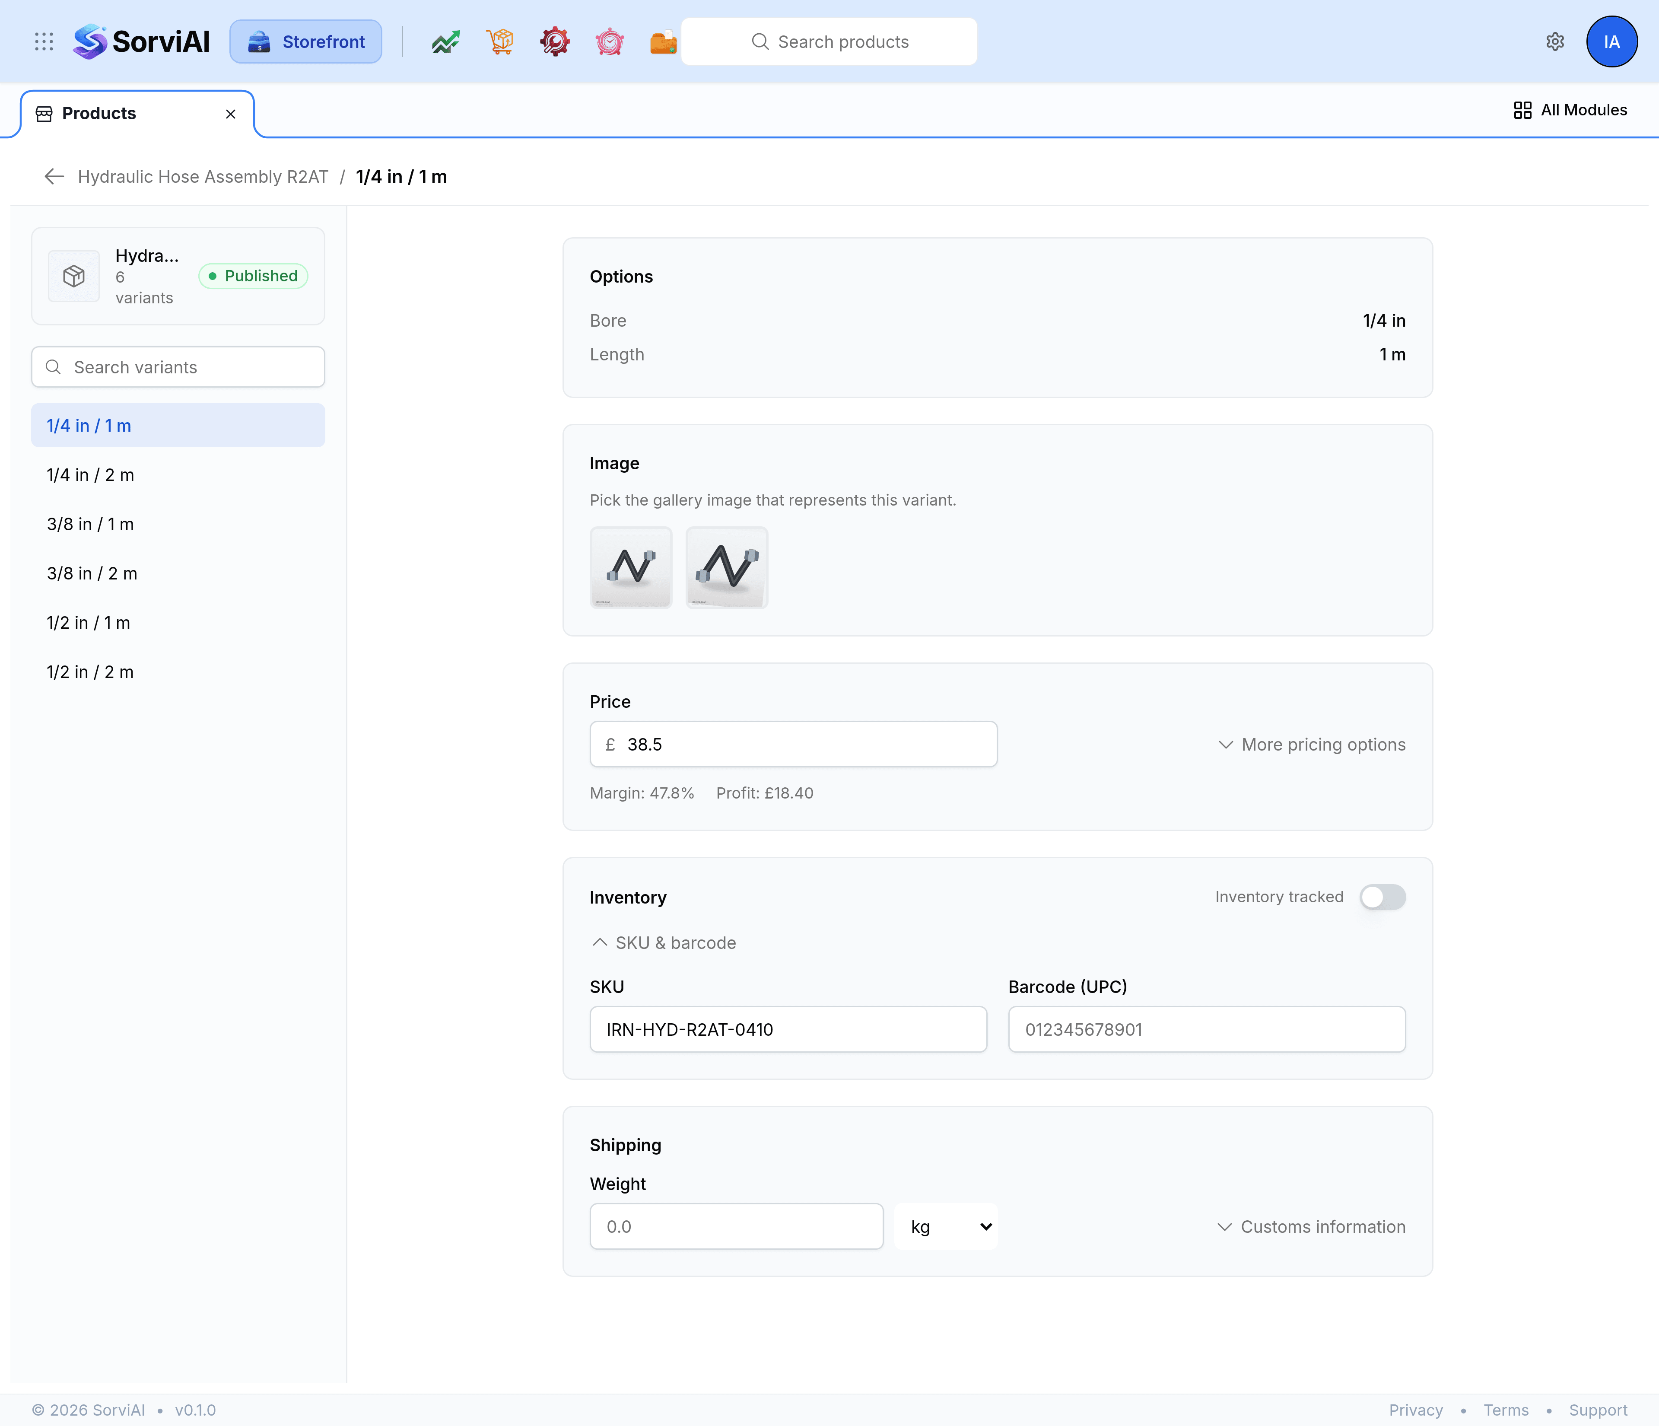Select the 1/2 in / 1 m variant
Viewport: 1659px width, 1426px height.
[178, 622]
